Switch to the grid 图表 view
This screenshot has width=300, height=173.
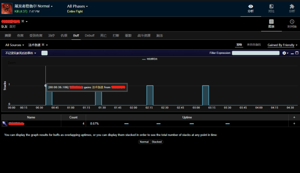tap(271, 23)
